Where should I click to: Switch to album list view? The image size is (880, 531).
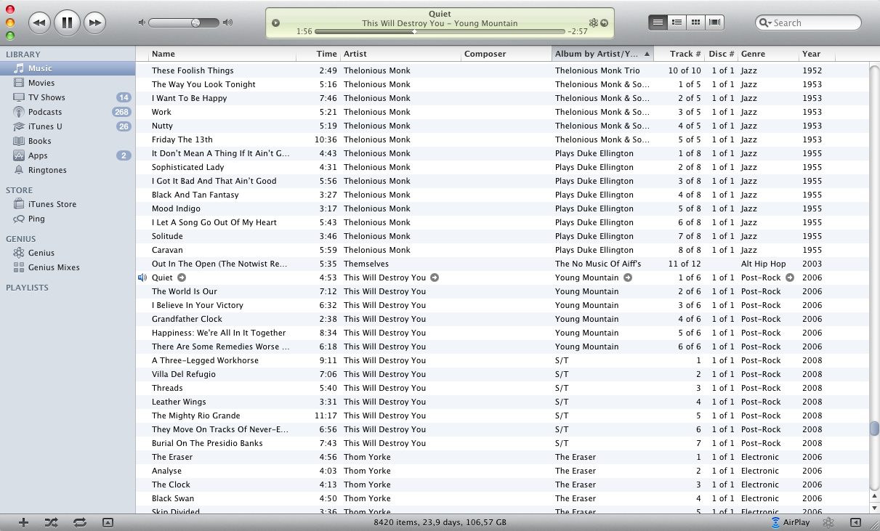tap(677, 23)
